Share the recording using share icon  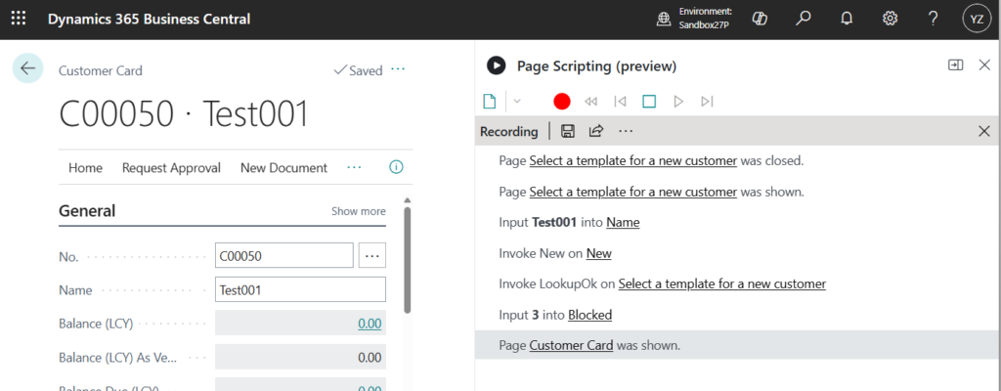click(x=595, y=131)
